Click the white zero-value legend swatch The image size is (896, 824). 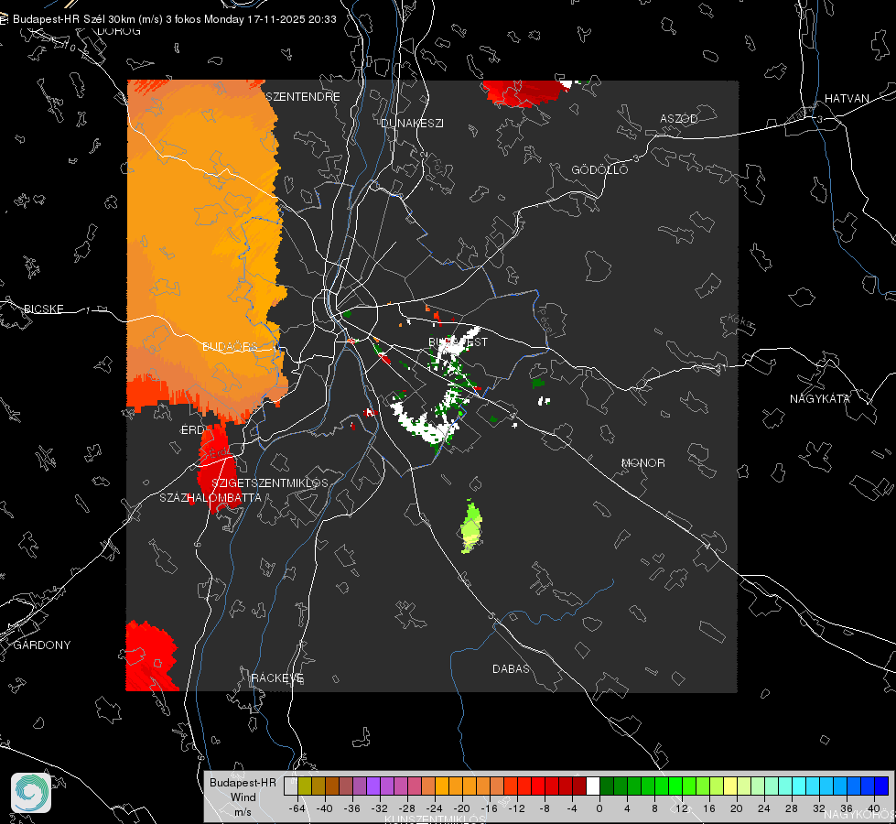click(593, 786)
